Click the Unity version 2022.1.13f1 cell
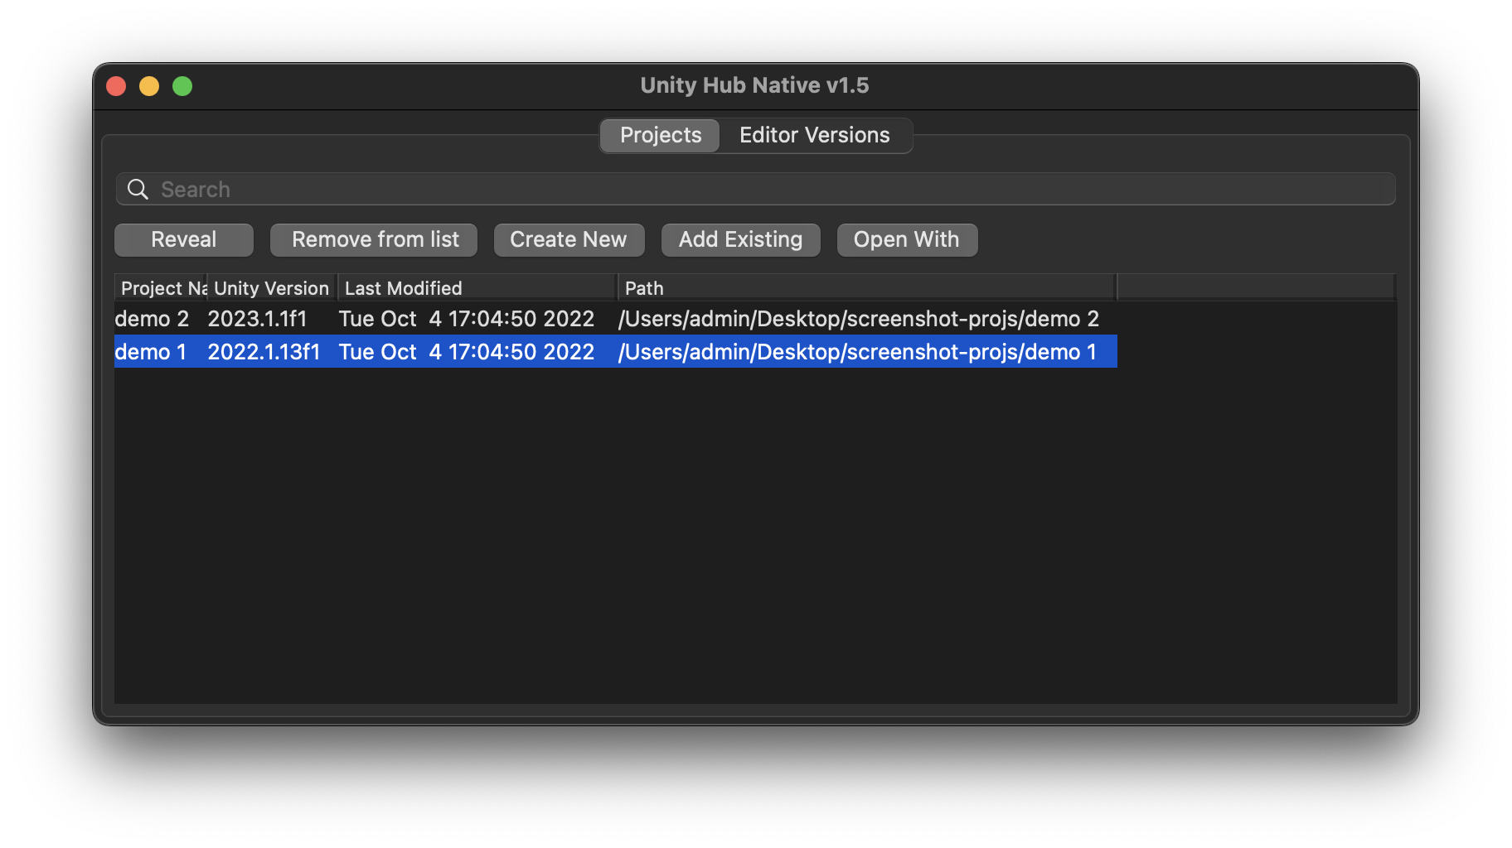 tap(264, 351)
